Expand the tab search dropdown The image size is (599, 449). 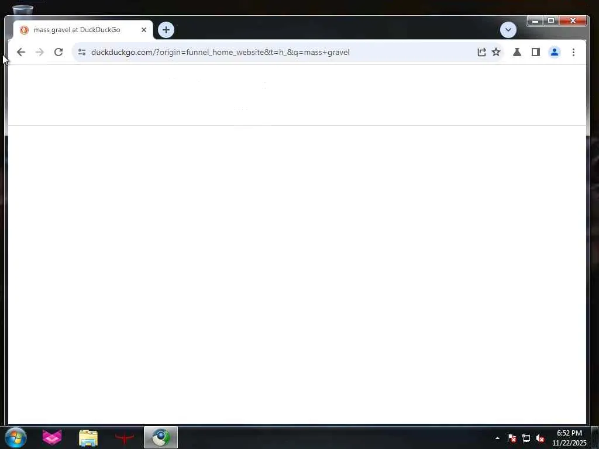point(508,30)
